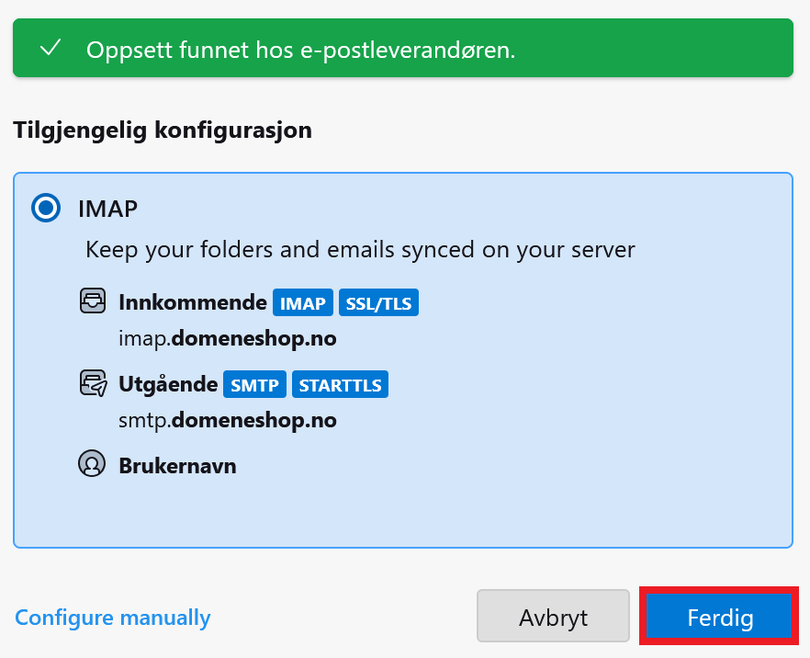Click the SSL/TLS security badge
This screenshot has width=810, height=658.
[378, 303]
